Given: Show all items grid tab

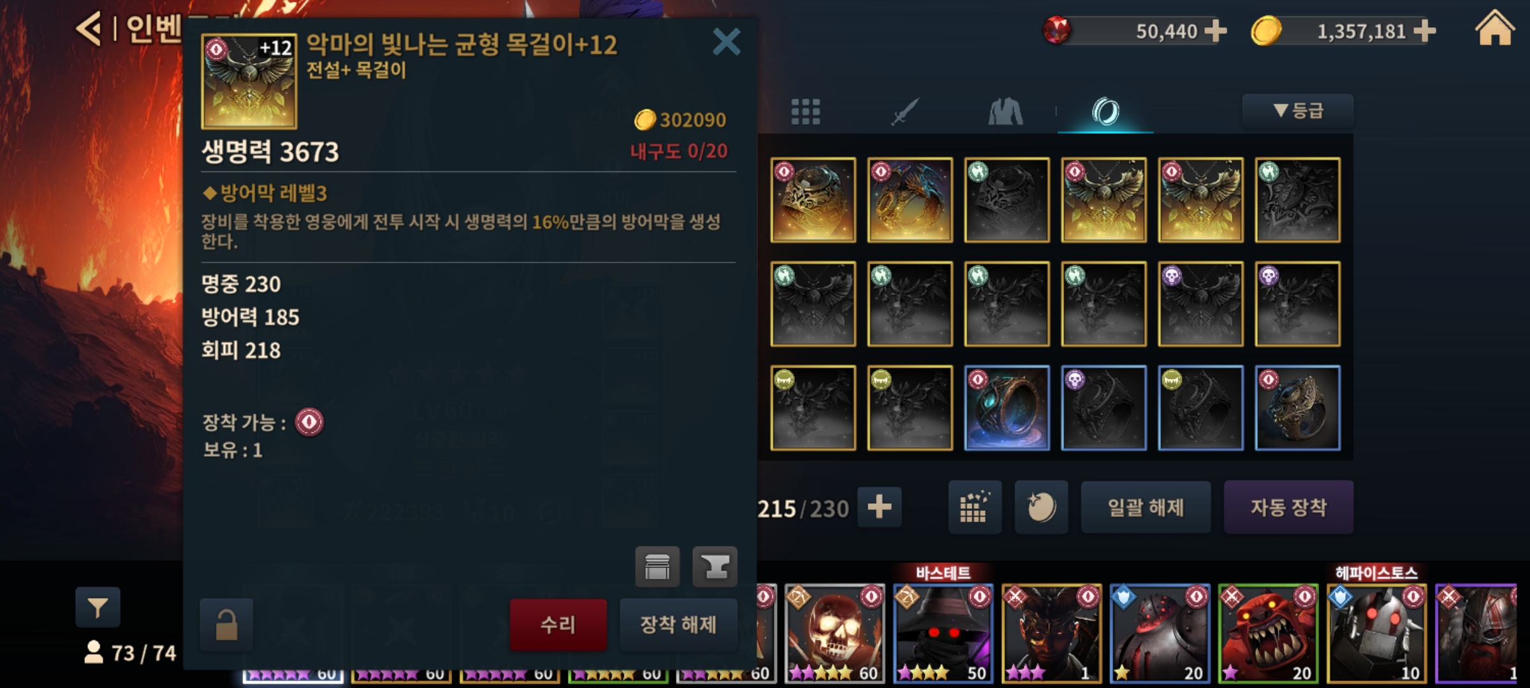Looking at the screenshot, I should [806, 111].
